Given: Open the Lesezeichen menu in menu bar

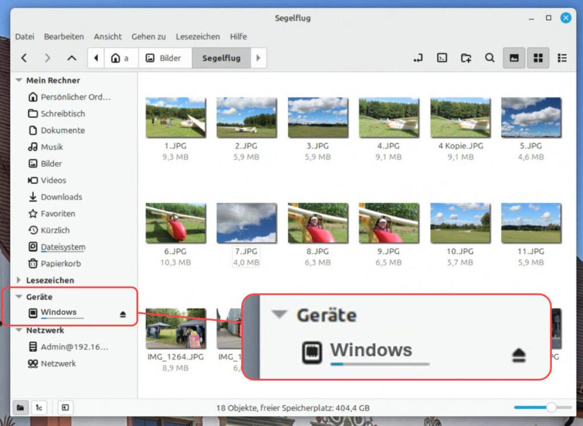Looking at the screenshot, I should click(x=198, y=36).
